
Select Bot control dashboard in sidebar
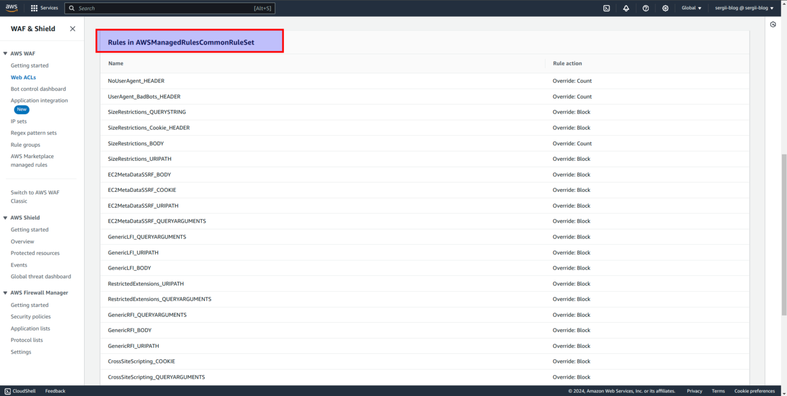pos(38,89)
